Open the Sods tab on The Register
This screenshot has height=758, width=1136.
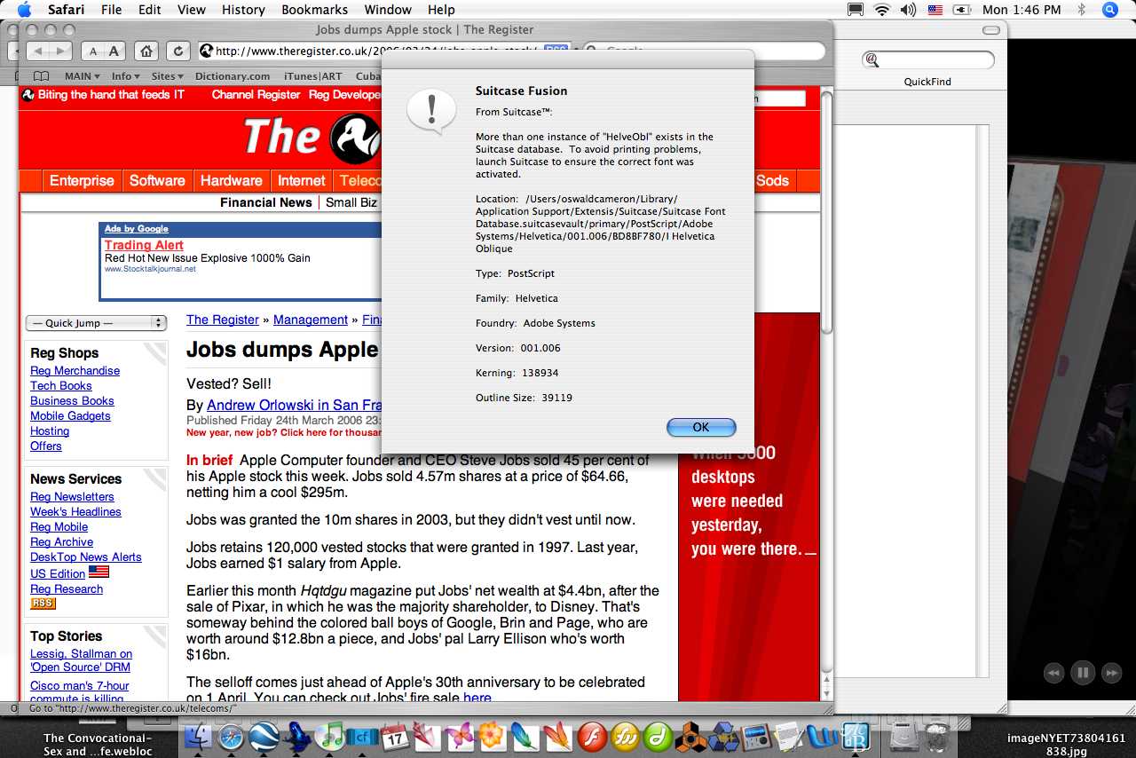click(x=772, y=180)
